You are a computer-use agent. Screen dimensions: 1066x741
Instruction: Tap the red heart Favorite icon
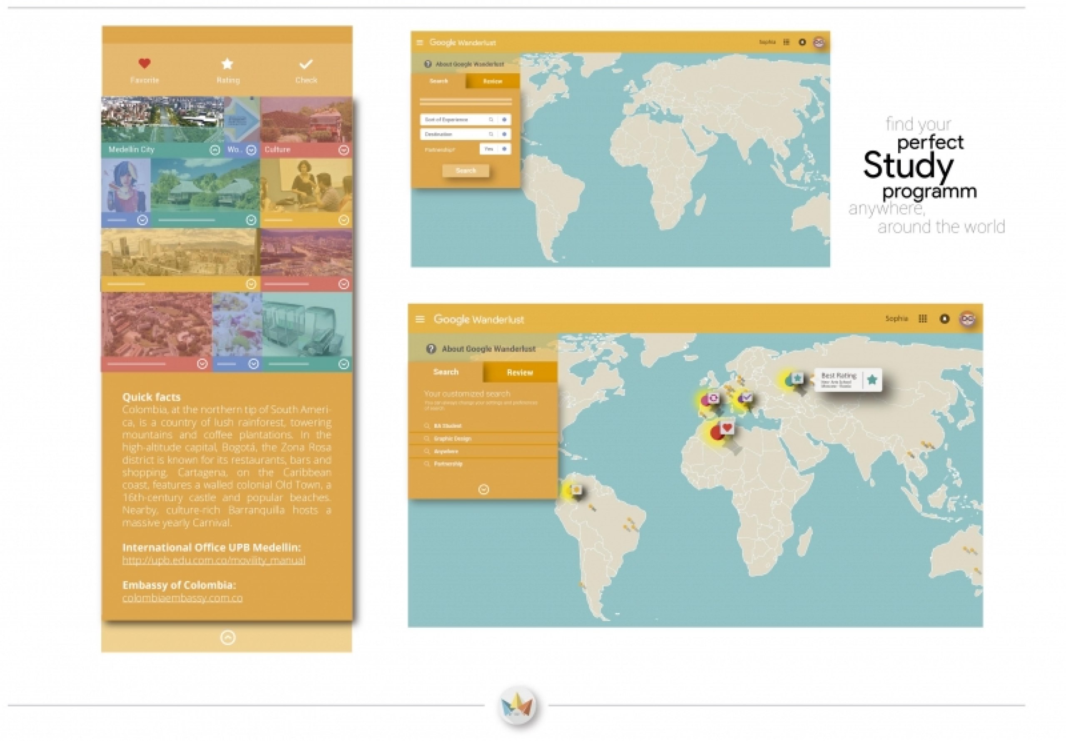pyautogui.click(x=144, y=63)
